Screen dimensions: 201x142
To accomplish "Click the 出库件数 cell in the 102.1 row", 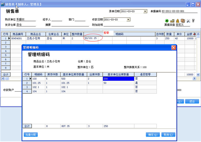I will 95,87.
